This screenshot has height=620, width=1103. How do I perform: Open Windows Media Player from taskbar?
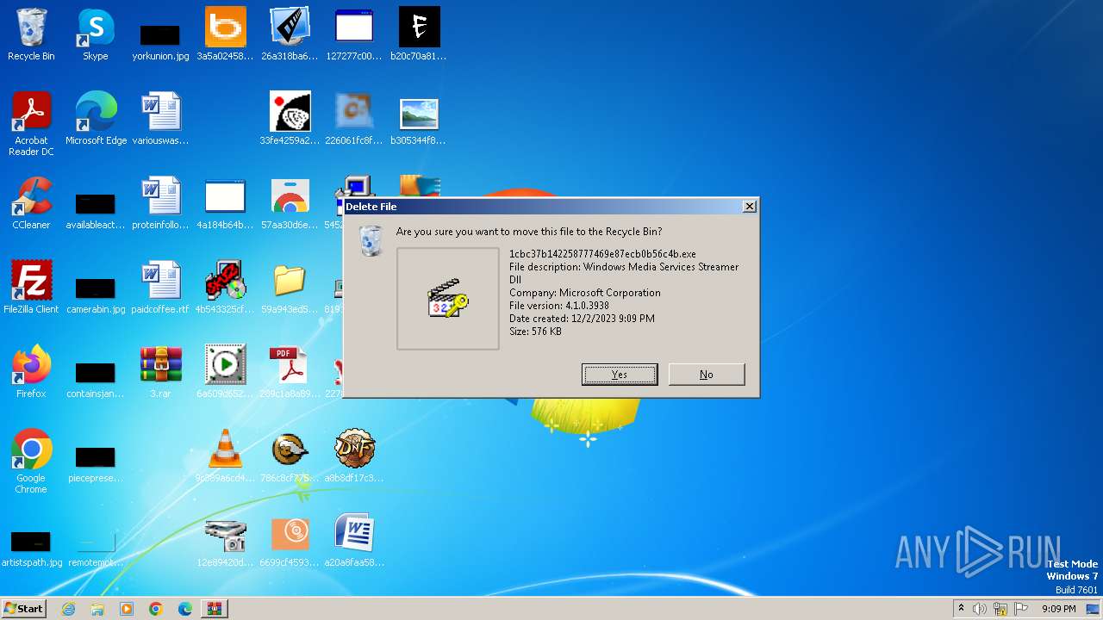coord(127,609)
